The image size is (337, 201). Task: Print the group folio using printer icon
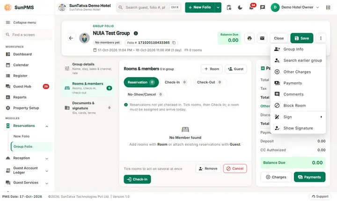(249, 38)
